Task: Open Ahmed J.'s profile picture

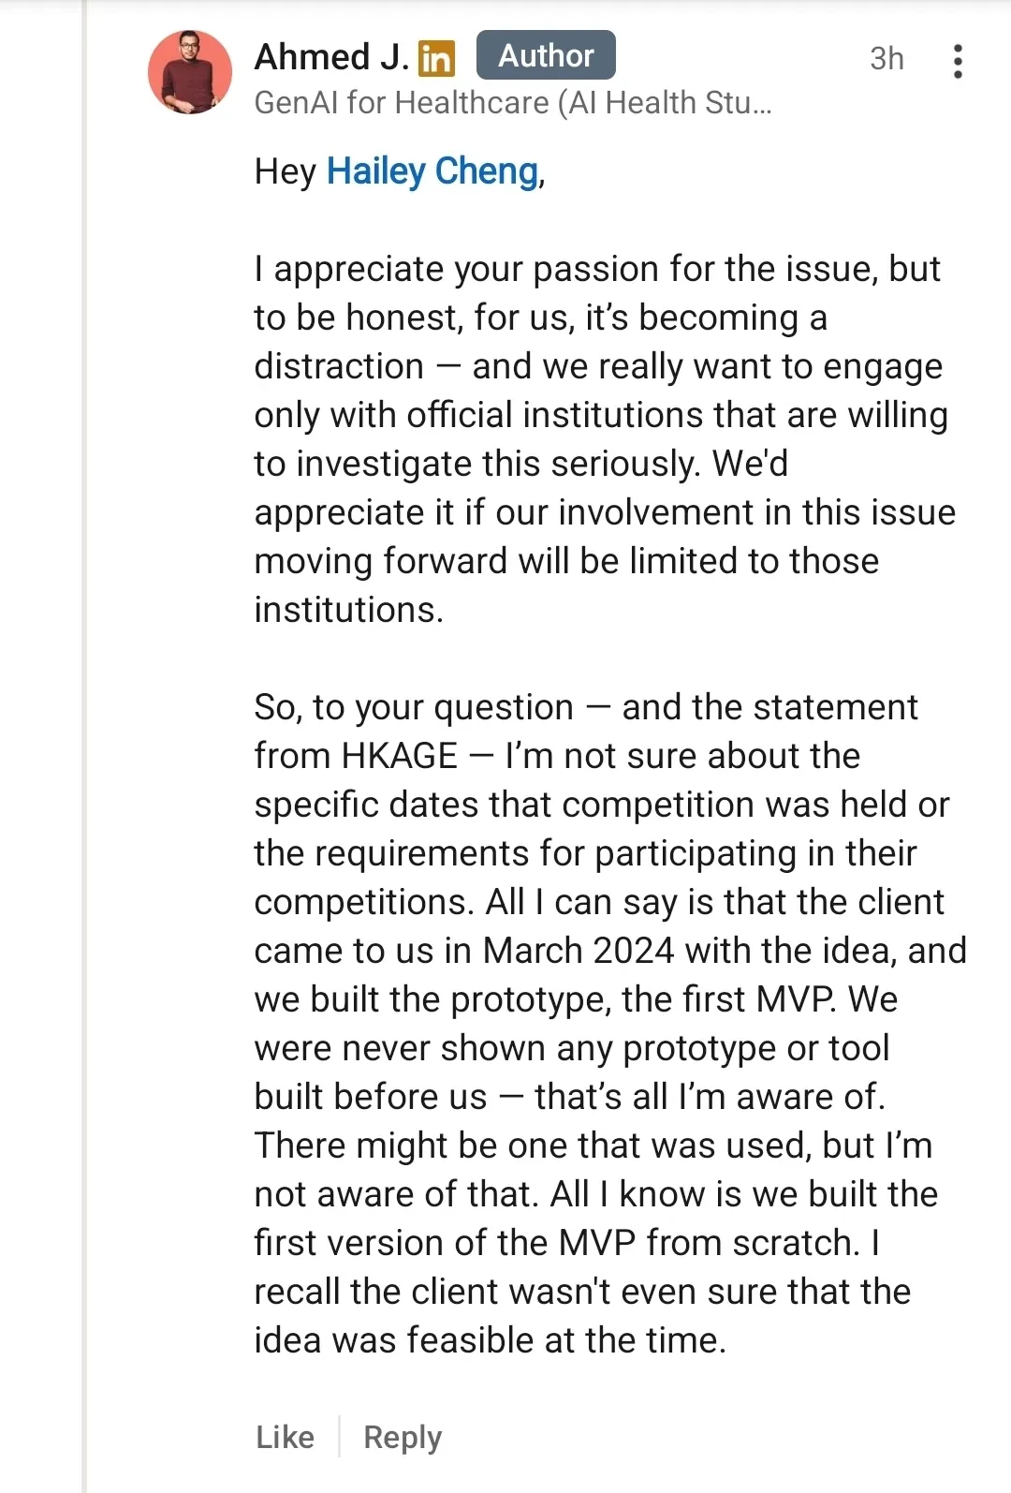Action: [x=190, y=72]
